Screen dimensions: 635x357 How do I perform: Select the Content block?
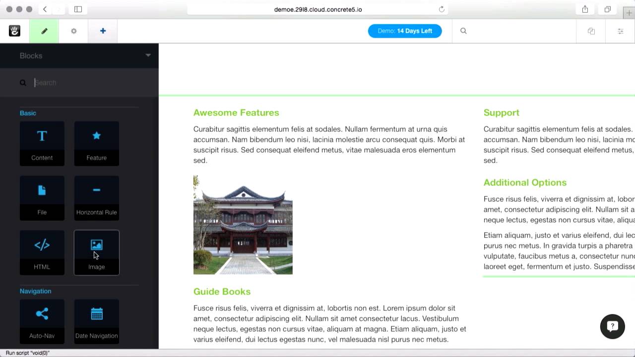42,143
